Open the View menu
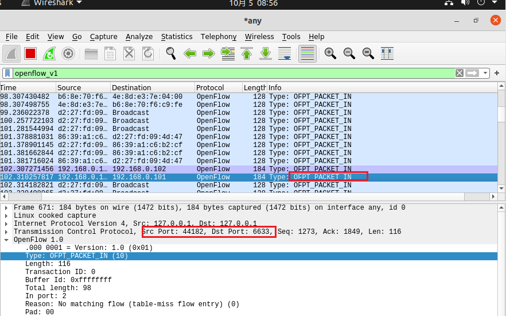The width and height of the screenshot is (506, 316). tap(56, 37)
